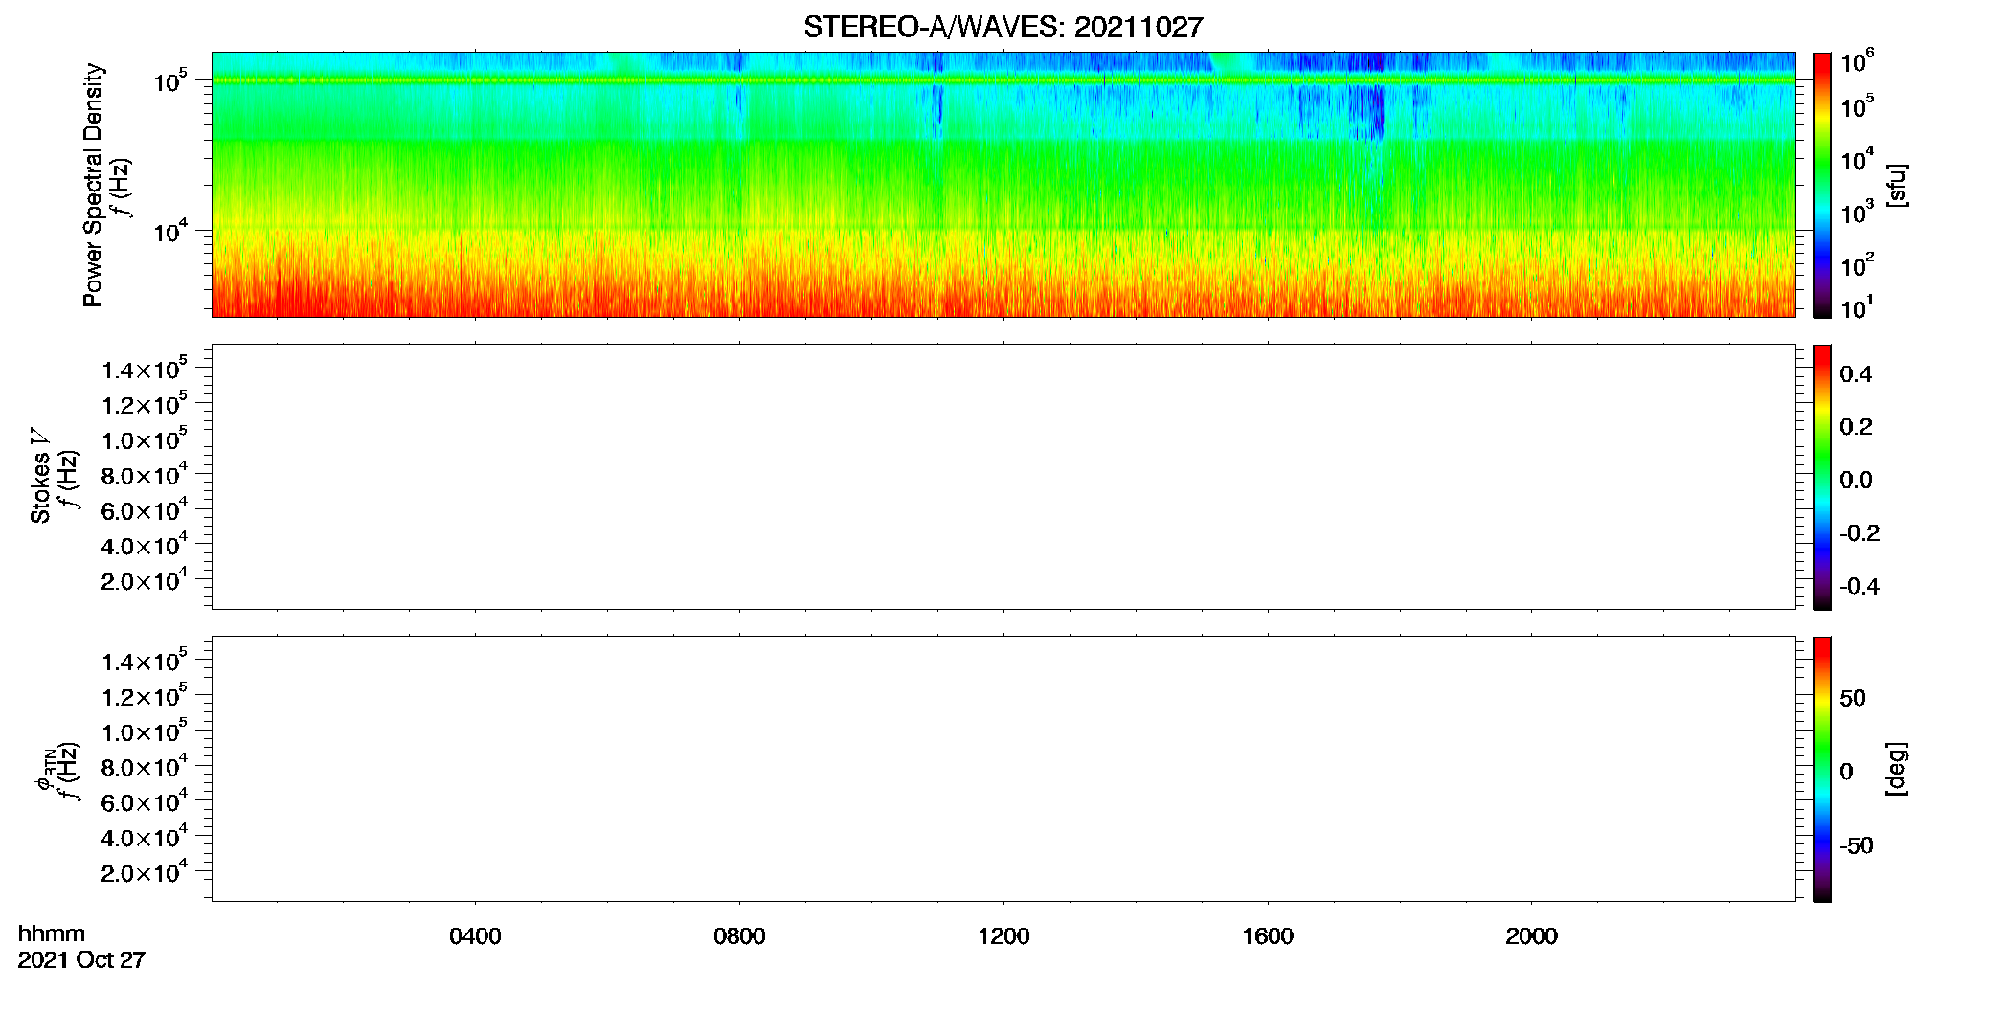This screenshot has width=2007, height=1034.
Task: Select the 1200 time axis label
Action: tap(1003, 936)
